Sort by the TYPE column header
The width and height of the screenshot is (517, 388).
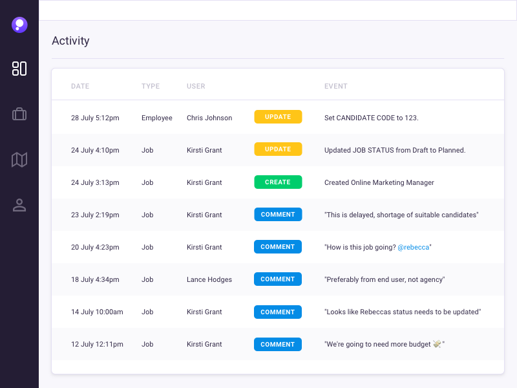[x=151, y=86]
